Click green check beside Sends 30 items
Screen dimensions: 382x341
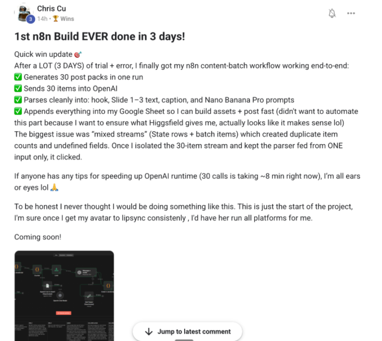(18, 88)
